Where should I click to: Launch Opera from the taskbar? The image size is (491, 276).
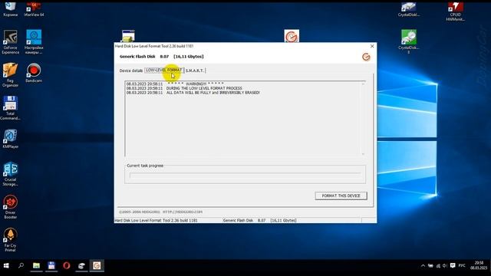pyautogui.click(x=67, y=266)
